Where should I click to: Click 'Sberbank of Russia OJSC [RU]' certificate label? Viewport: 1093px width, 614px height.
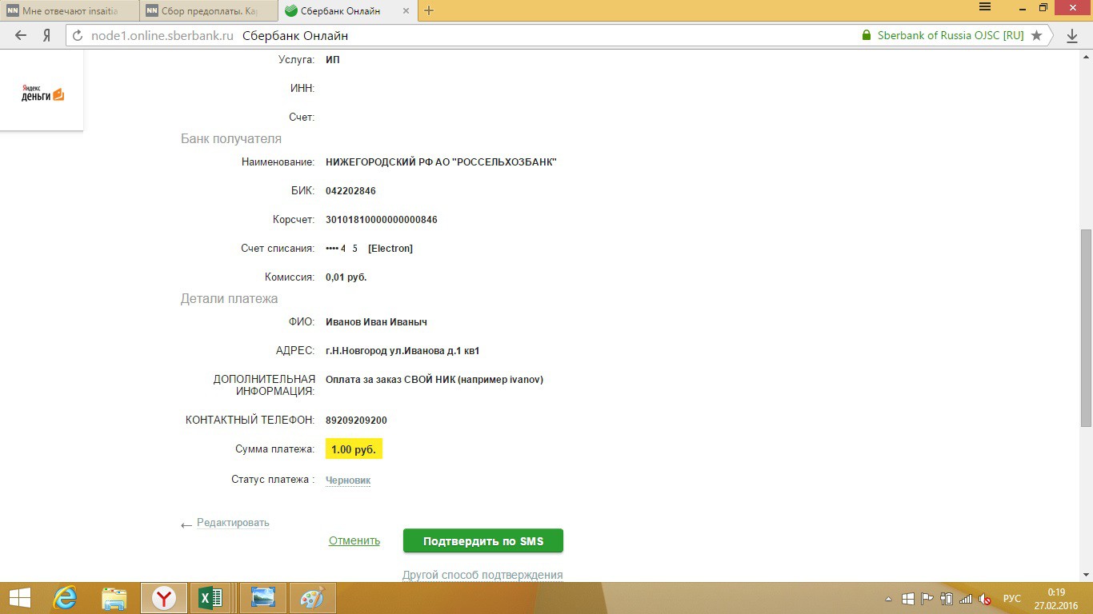click(951, 35)
